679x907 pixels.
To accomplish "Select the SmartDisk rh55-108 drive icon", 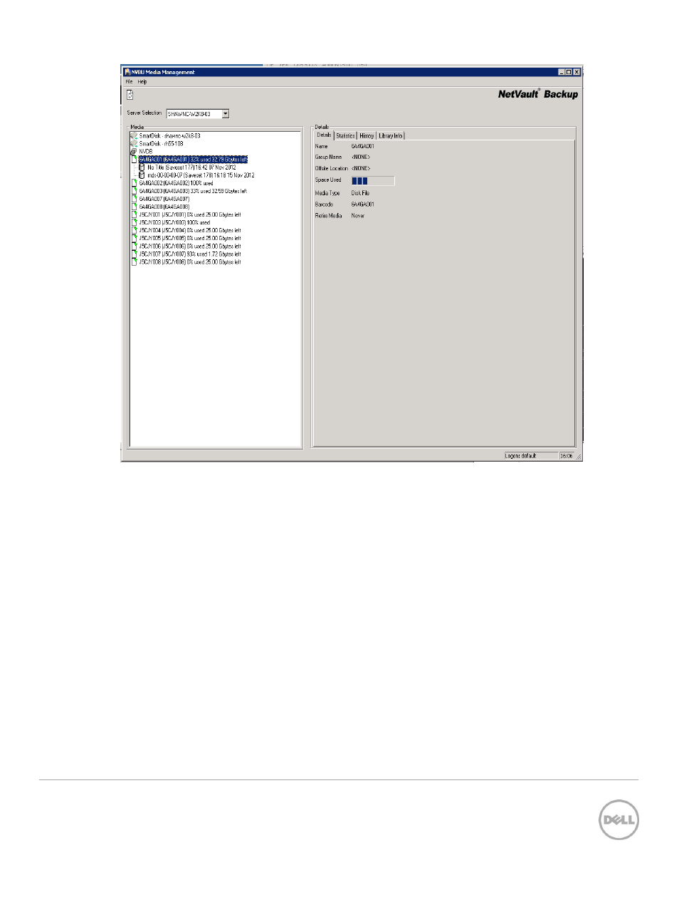I will pyautogui.click(x=134, y=143).
